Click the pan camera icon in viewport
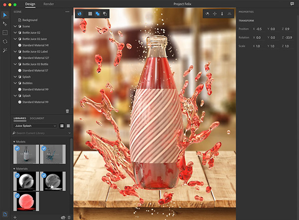 [215, 14]
